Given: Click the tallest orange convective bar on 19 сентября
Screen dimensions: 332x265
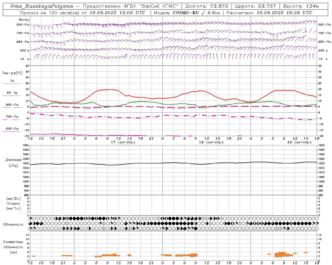Looking at the screenshot, I should coord(282,254).
